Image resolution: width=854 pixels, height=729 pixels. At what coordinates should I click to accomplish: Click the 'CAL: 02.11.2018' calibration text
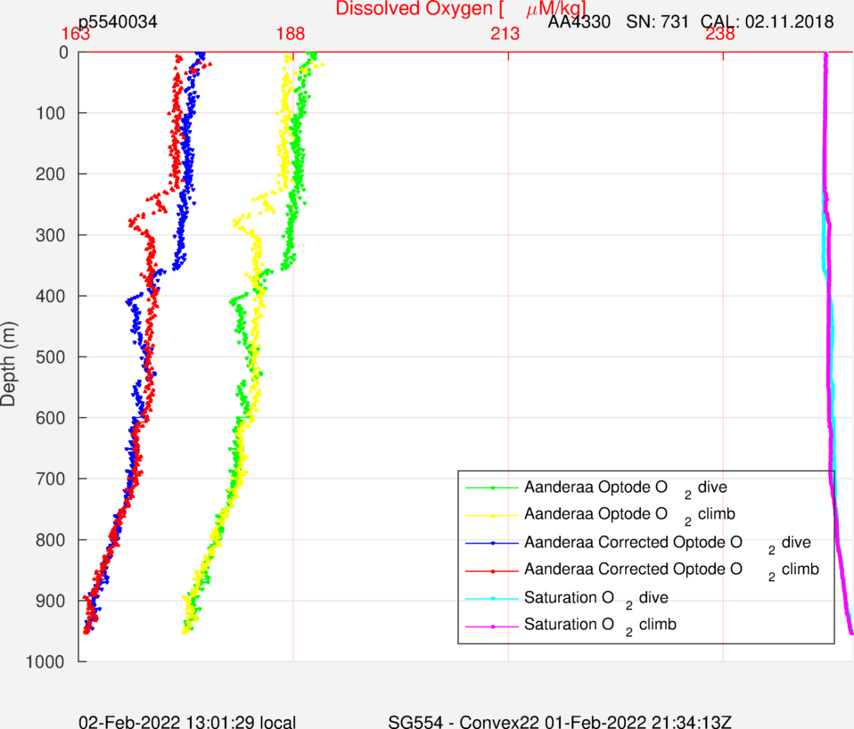pos(767,21)
